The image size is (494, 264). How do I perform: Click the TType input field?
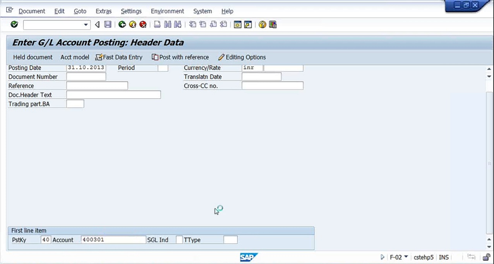click(x=230, y=240)
